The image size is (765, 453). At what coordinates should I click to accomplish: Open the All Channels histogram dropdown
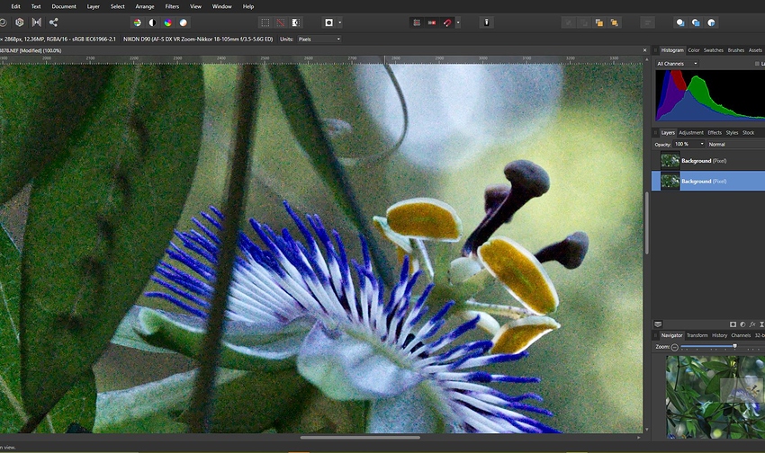[675, 64]
